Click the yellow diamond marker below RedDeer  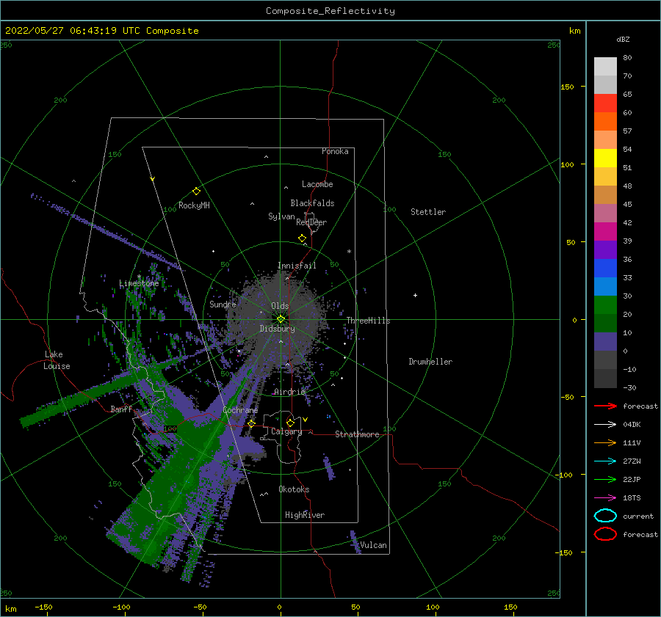(x=302, y=238)
